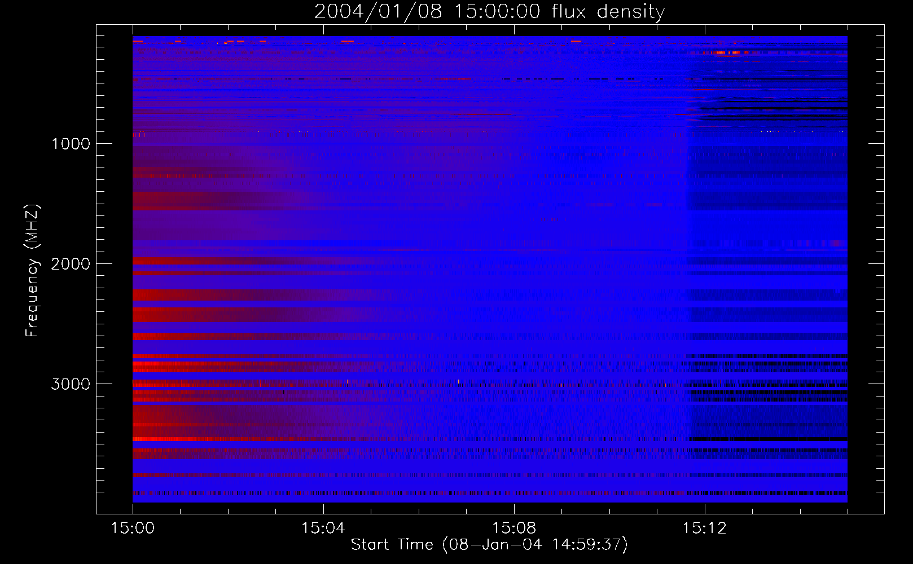Click the 2000 frequency tick label
This screenshot has height=564, width=913.
tap(71, 264)
